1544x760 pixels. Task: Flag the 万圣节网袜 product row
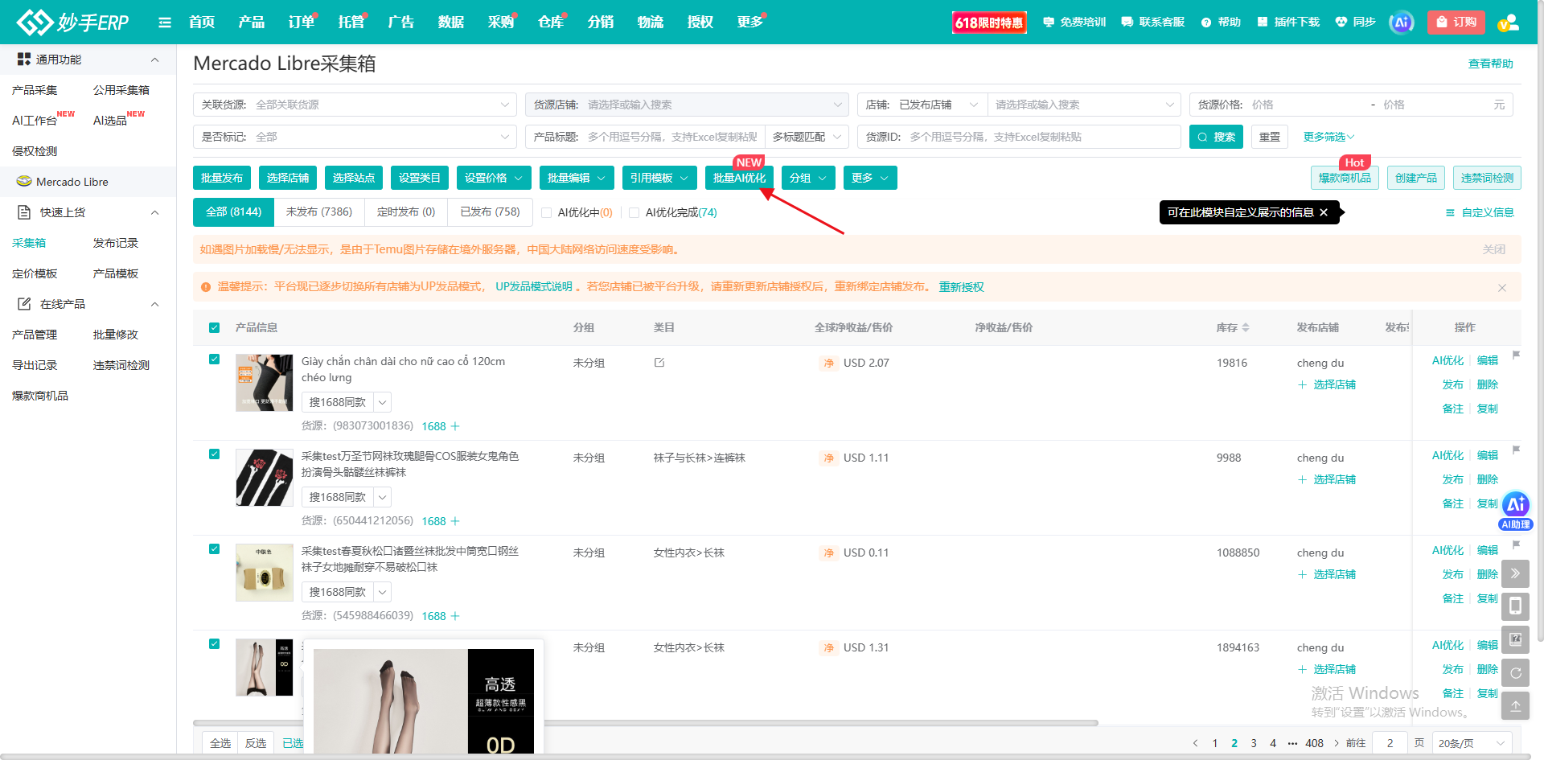[1516, 450]
